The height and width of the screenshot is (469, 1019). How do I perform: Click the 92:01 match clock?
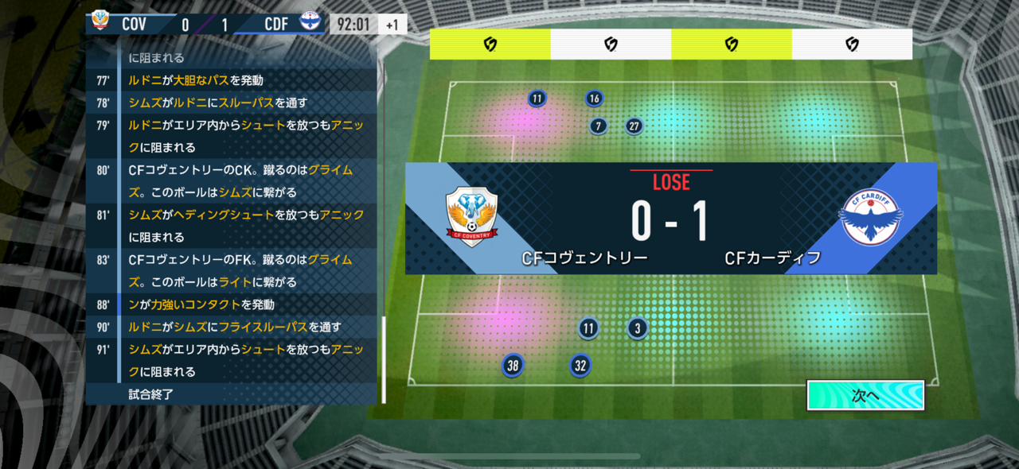click(353, 24)
